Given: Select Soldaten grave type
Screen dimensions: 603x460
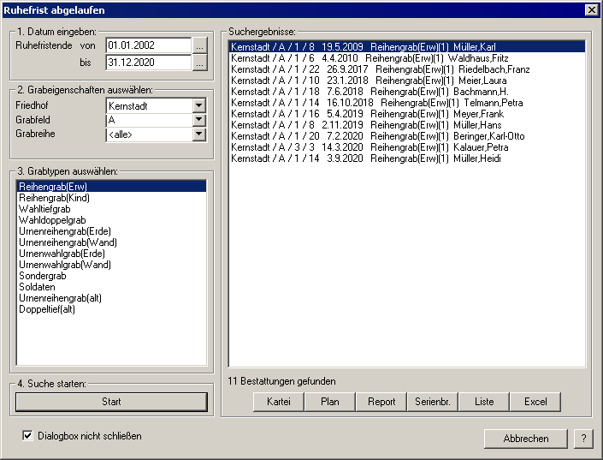Looking at the screenshot, I should click(111, 287).
